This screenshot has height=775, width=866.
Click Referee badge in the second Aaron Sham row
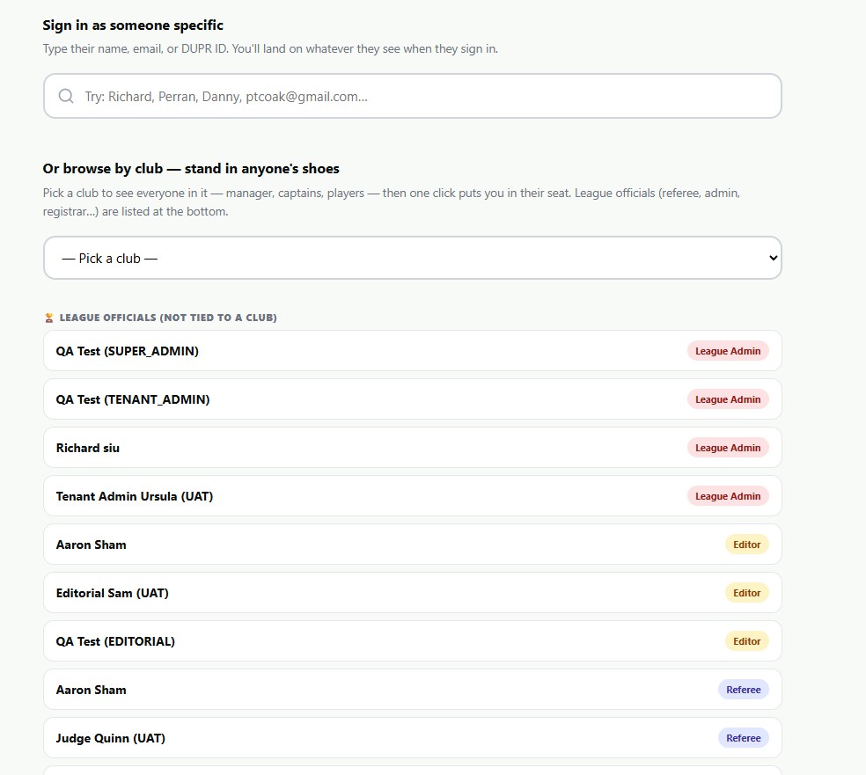(744, 690)
